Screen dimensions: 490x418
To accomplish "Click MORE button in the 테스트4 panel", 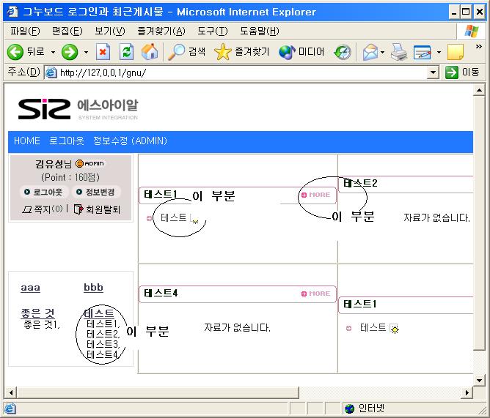I will (316, 294).
